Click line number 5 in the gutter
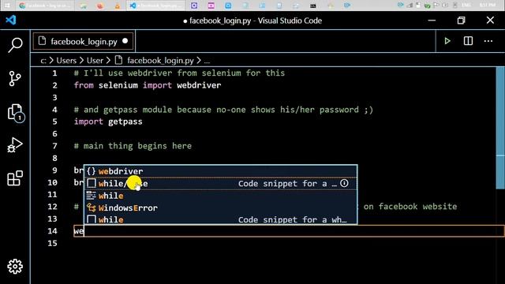The width and height of the screenshot is (505, 284). (x=54, y=121)
